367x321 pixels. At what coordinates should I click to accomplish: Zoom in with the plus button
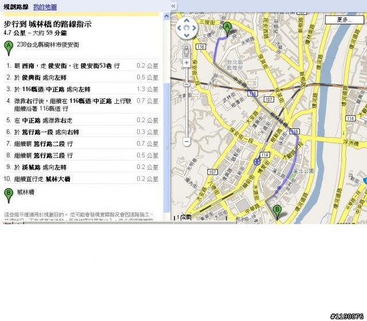coord(186,62)
